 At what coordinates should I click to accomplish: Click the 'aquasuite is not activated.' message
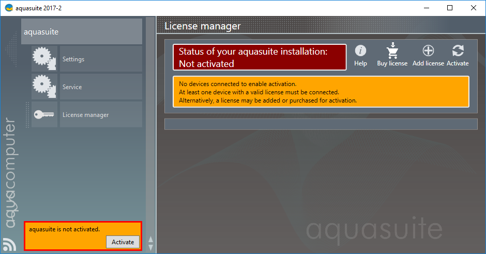65,229
